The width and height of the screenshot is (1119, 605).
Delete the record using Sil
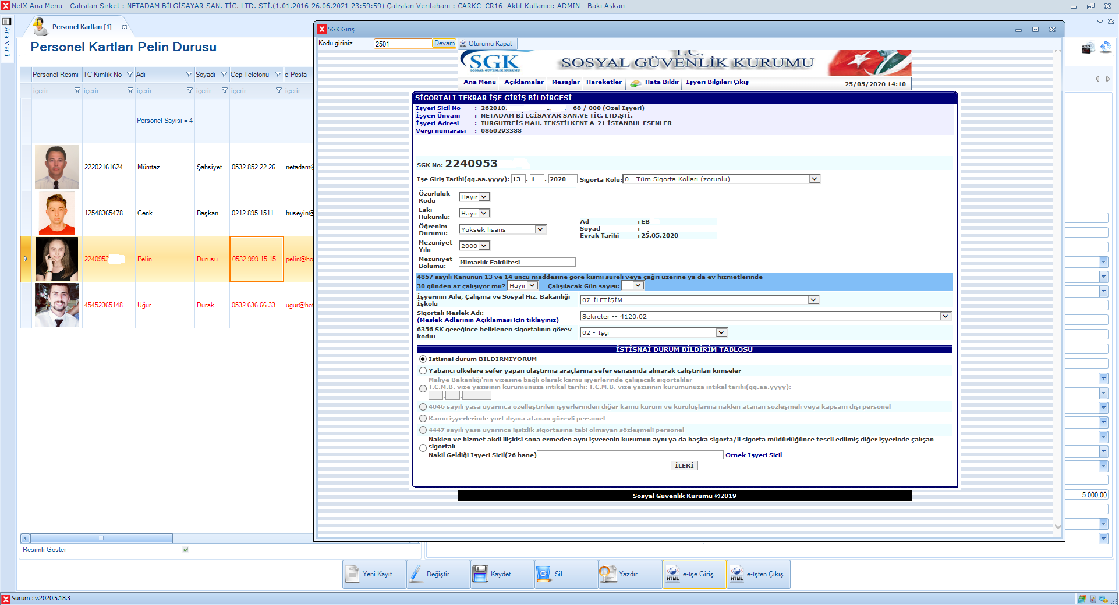(566, 574)
